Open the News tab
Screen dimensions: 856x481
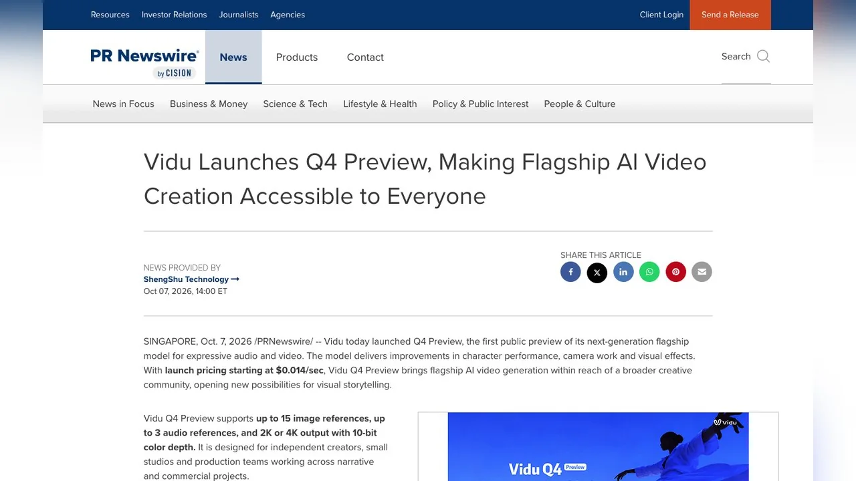pyautogui.click(x=233, y=57)
